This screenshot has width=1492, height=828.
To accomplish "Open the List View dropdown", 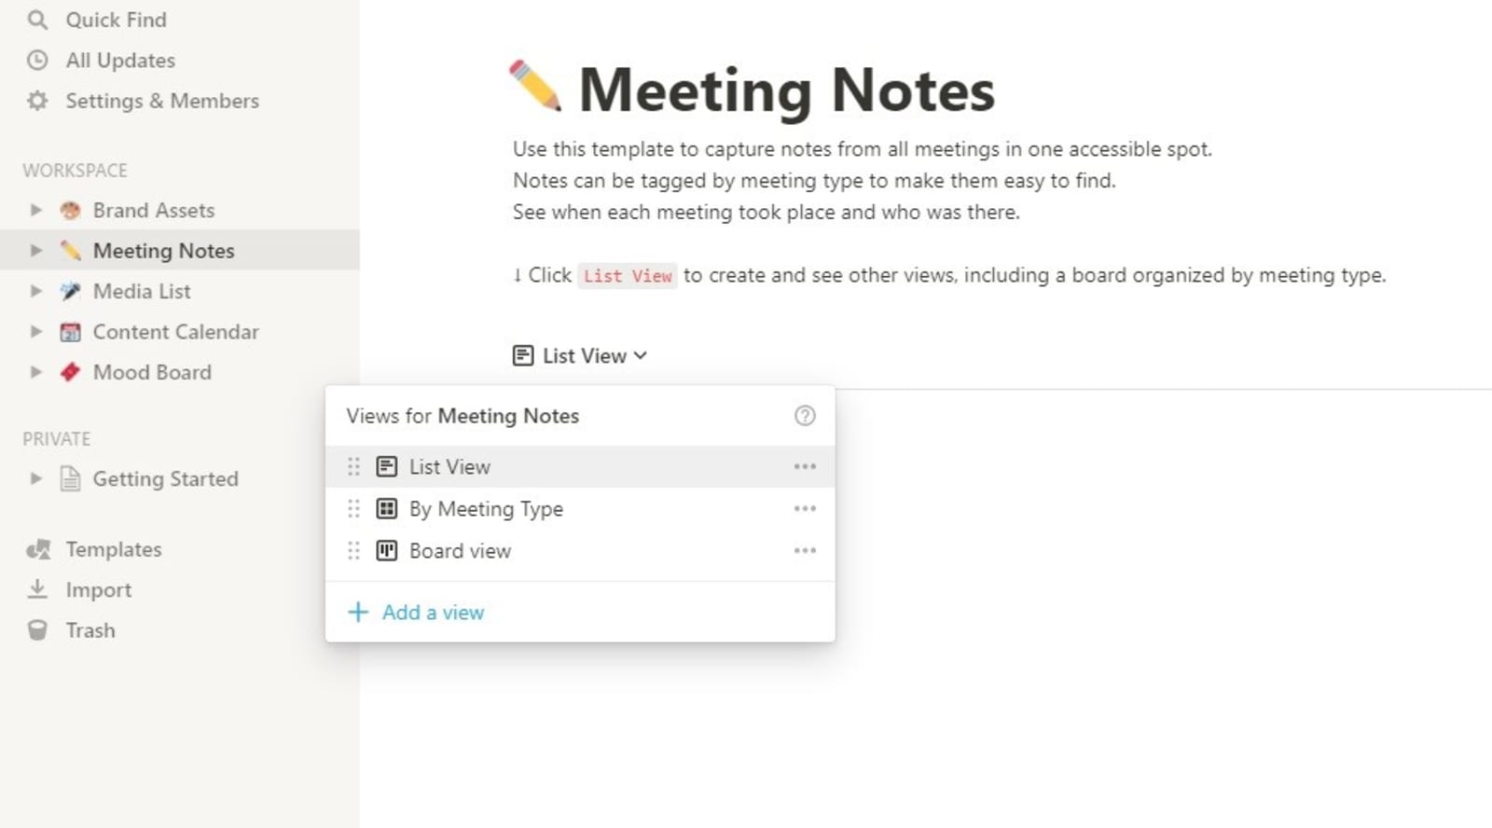I will point(580,355).
